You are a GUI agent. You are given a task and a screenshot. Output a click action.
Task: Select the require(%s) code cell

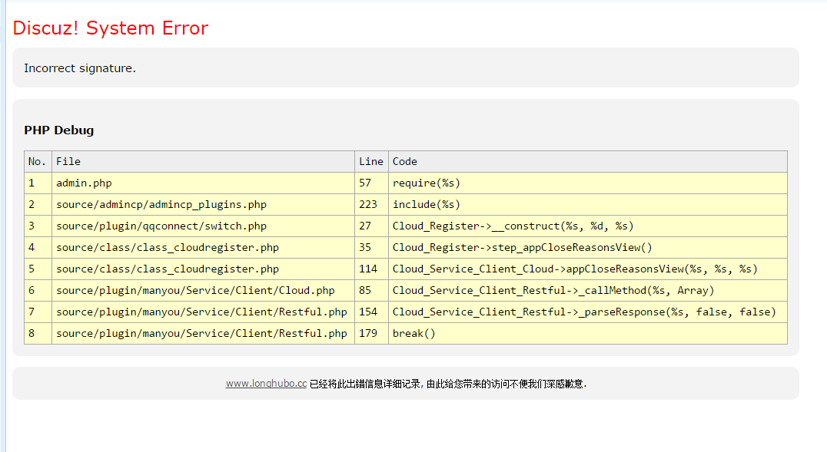point(587,183)
